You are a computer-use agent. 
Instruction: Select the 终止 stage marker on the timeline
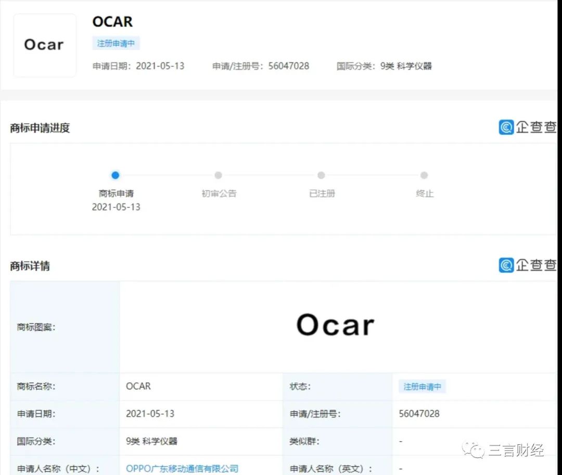424,176
